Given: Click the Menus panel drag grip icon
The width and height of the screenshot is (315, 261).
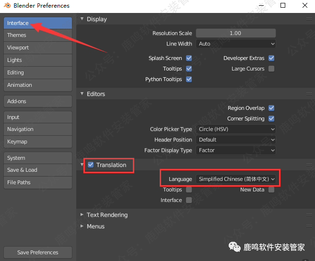Looking at the screenshot, I should point(309,226).
